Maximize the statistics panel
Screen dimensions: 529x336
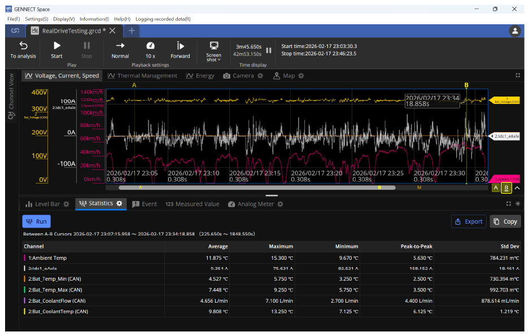point(509,203)
